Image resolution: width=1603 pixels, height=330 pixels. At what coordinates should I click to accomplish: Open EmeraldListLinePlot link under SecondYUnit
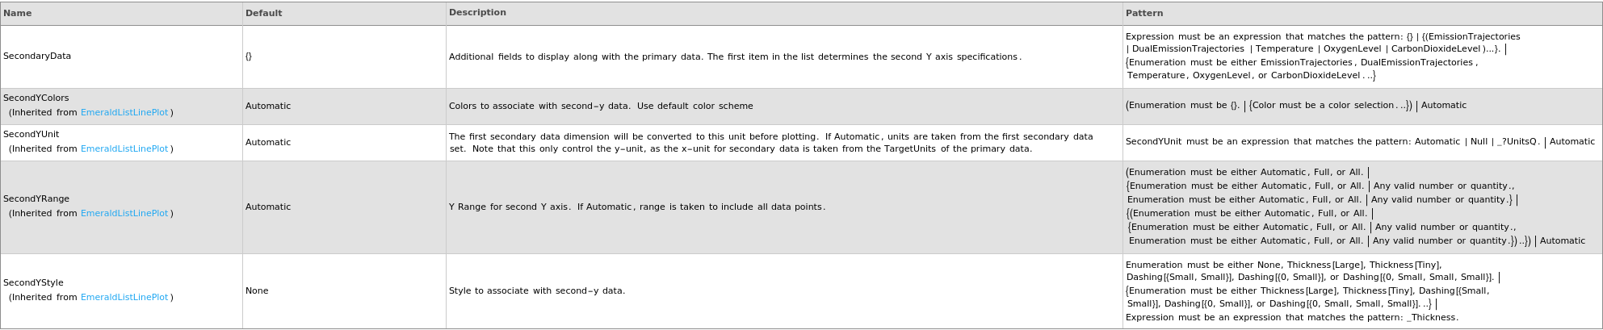[x=124, y=149]
